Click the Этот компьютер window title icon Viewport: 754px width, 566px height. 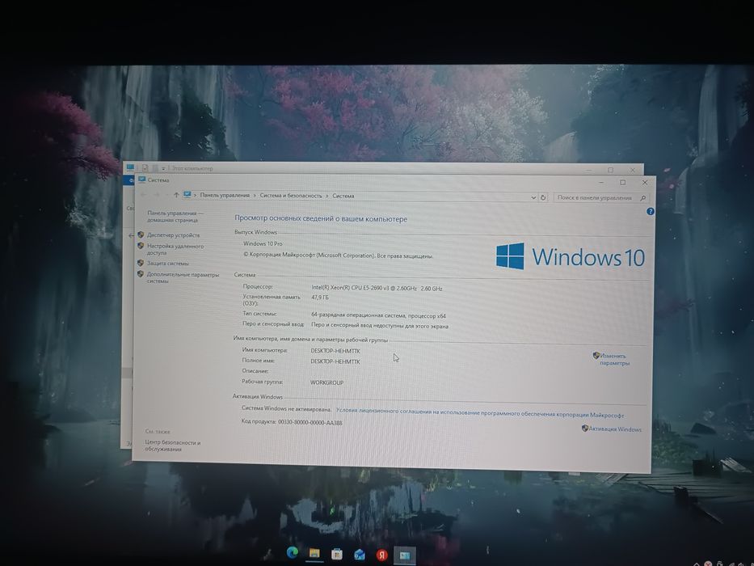(130, 167)
